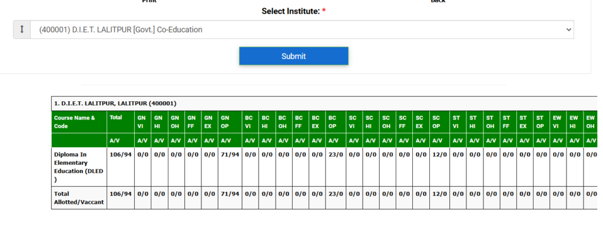Screen dimensions: 603x229
Task: Click the 'SC HI' column header
Action: 371,122
